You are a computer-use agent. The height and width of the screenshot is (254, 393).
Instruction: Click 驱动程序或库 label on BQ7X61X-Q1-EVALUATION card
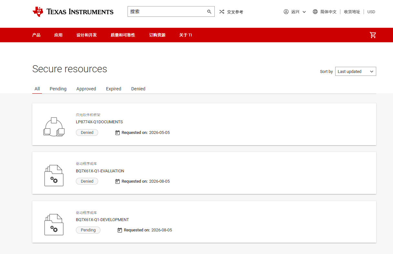coord(86,164)
